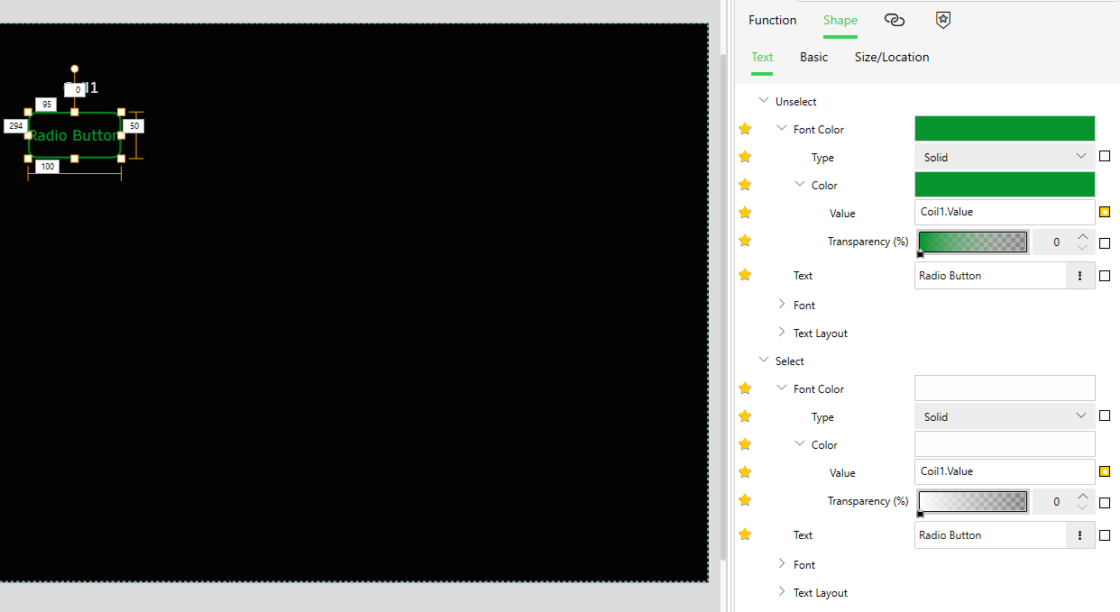Collapse the Select section
This screenshot has width=1120, height=612.
[x=764, y=361]
